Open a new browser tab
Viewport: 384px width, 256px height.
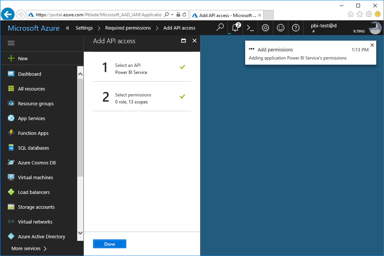269,15
